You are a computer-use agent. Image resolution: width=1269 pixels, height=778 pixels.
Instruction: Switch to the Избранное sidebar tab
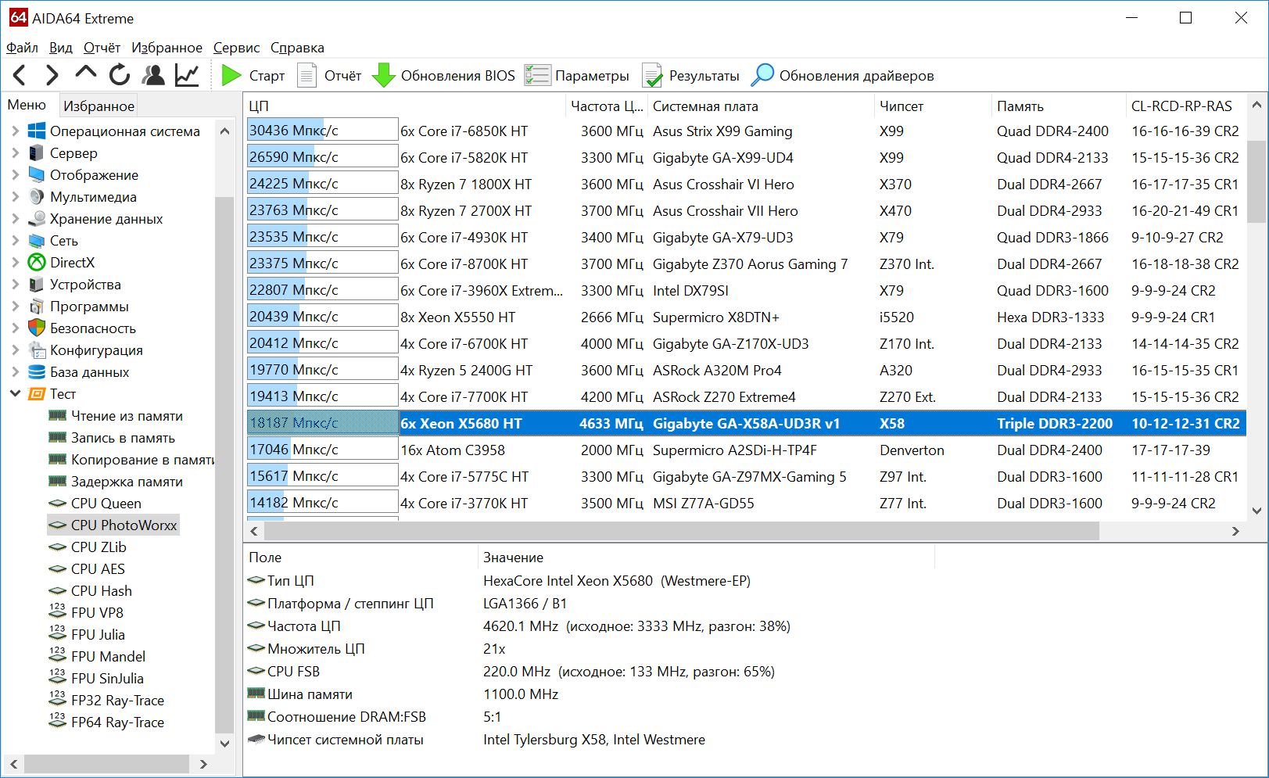pyautogui.click(x=99, y=106)
